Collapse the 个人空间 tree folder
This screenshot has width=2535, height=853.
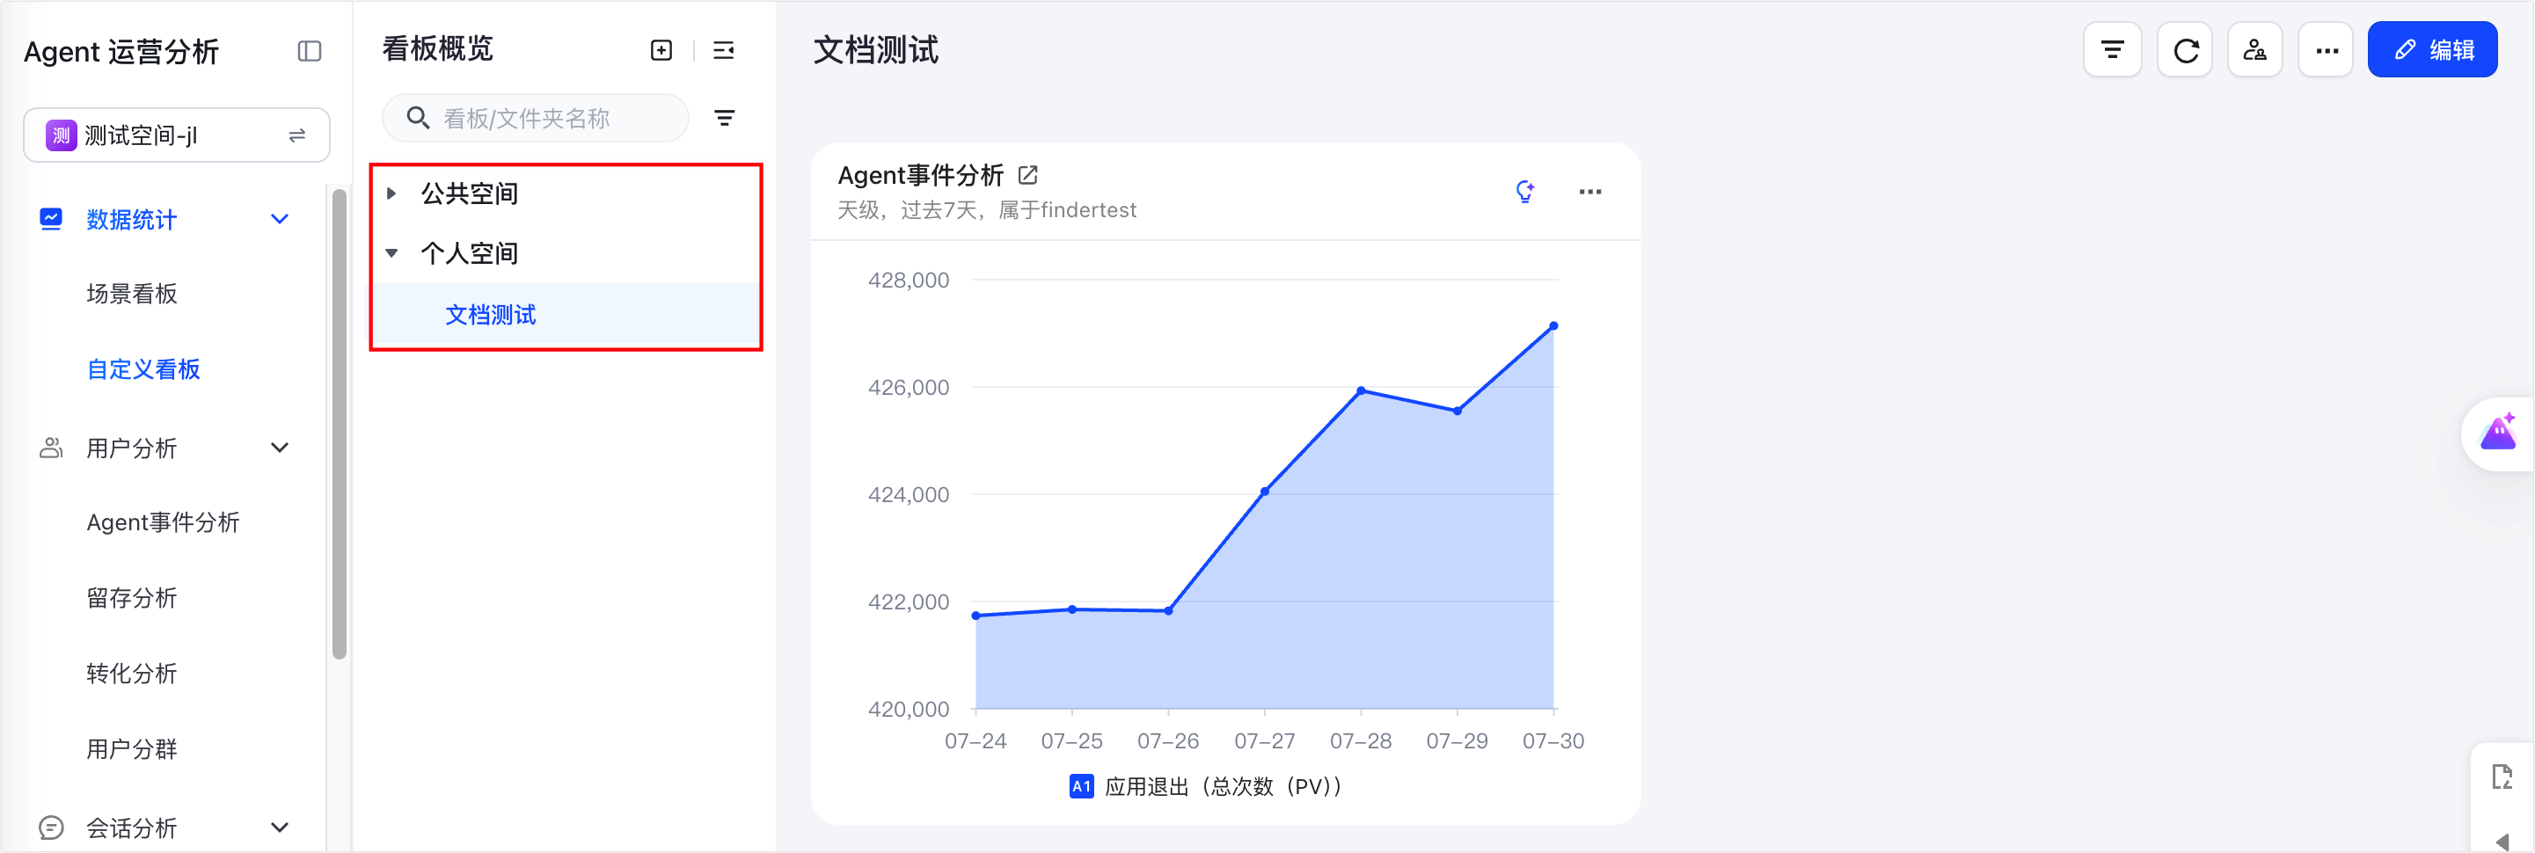click(x=391, y=254)
